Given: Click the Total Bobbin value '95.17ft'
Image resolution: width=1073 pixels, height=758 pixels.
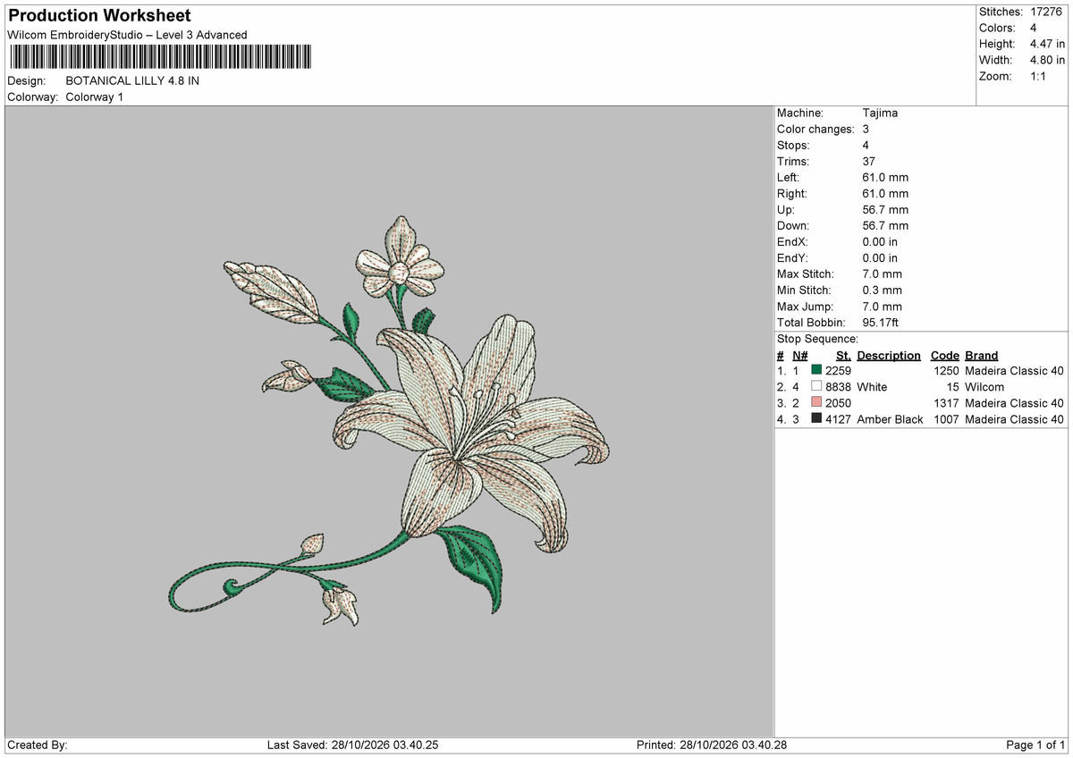Looking at the screenshot, I should pos(880,322).
